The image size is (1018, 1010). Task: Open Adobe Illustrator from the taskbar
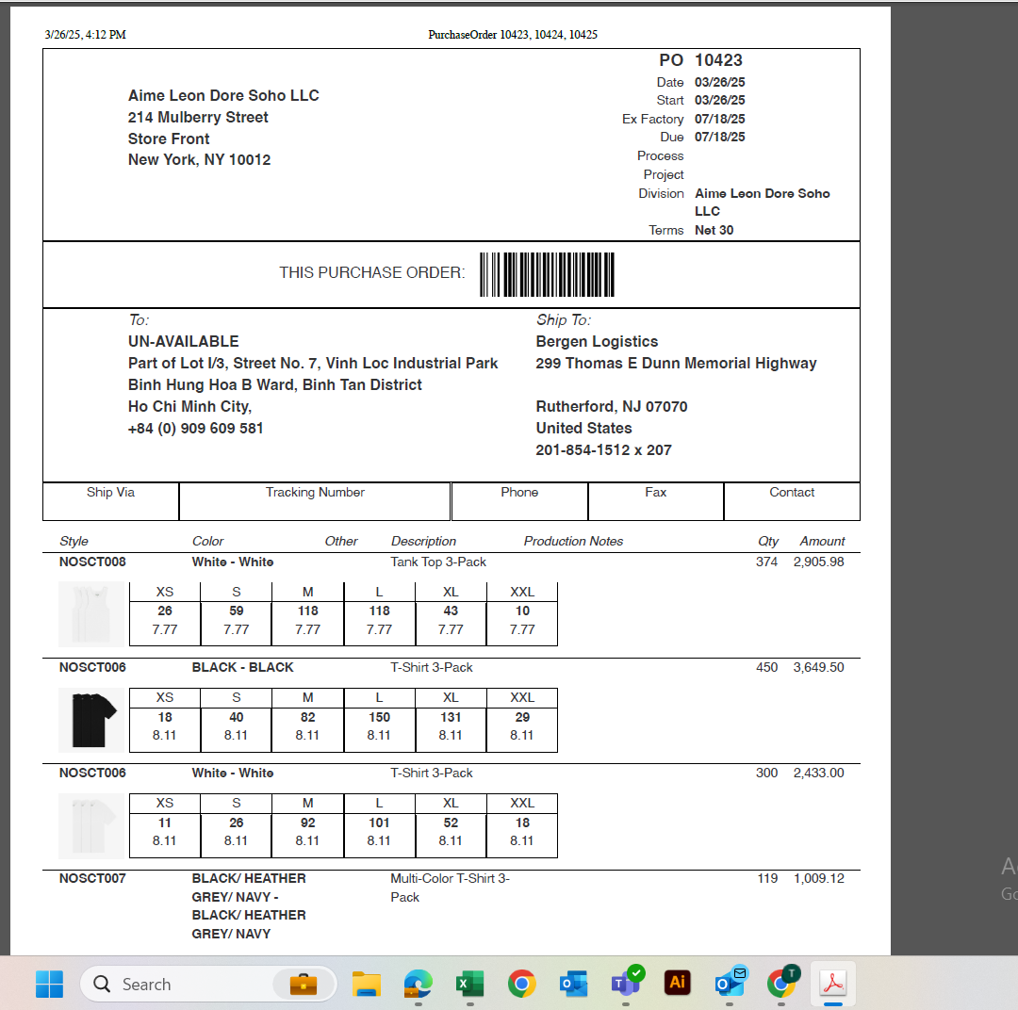[x=677, y=983]
